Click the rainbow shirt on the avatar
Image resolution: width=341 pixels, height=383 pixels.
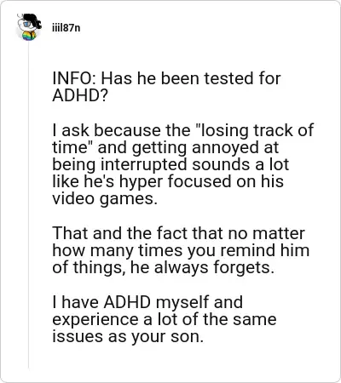pyautogui.click(x=29, y=36)
